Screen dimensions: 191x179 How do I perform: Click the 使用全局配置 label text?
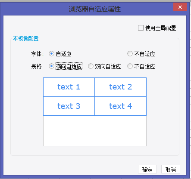coord(160,28)
